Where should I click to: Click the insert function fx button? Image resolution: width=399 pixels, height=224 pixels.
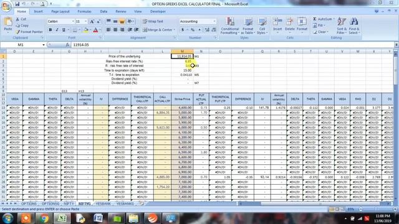[67, 45]
